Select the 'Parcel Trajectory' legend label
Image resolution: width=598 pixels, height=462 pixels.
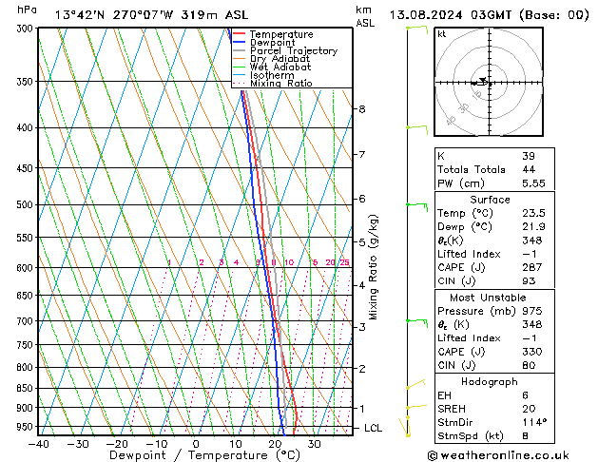pos(294,50)
